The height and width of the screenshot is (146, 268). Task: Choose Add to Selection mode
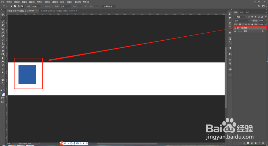click(x=15, y=6)
